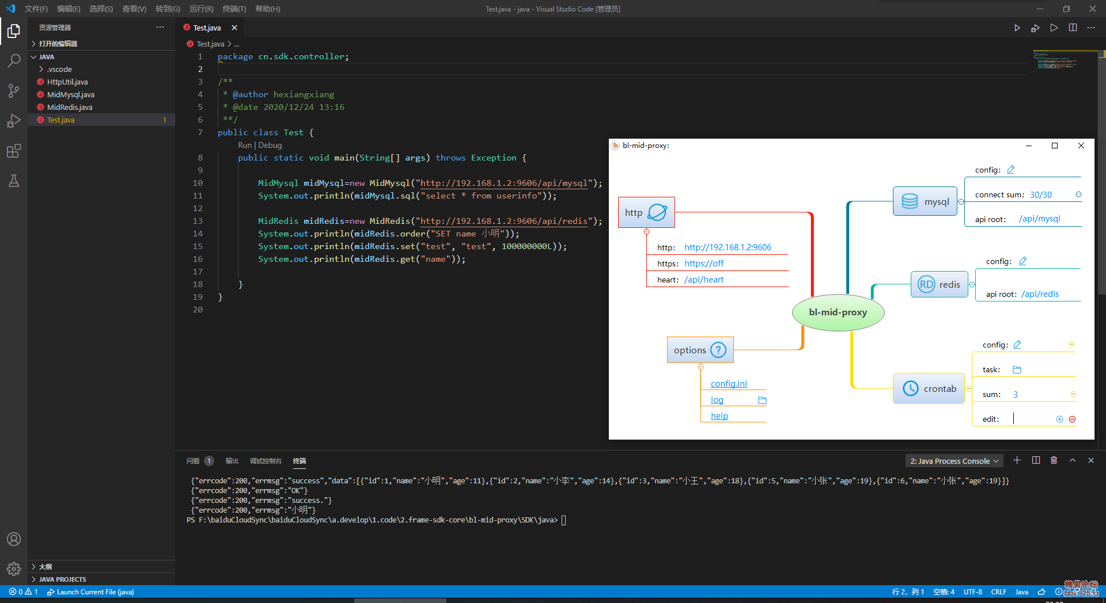Screen dimensions: 1106x603
Task: Open the log folder icon under options
Action: coord(762,400)
